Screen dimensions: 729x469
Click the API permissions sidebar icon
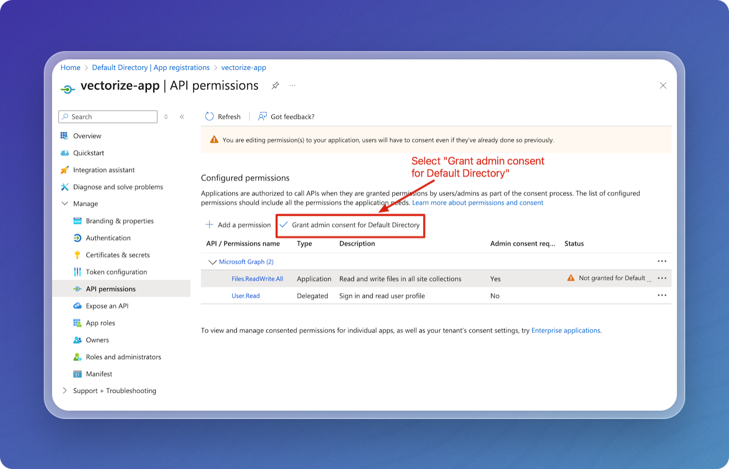[78, 289]
